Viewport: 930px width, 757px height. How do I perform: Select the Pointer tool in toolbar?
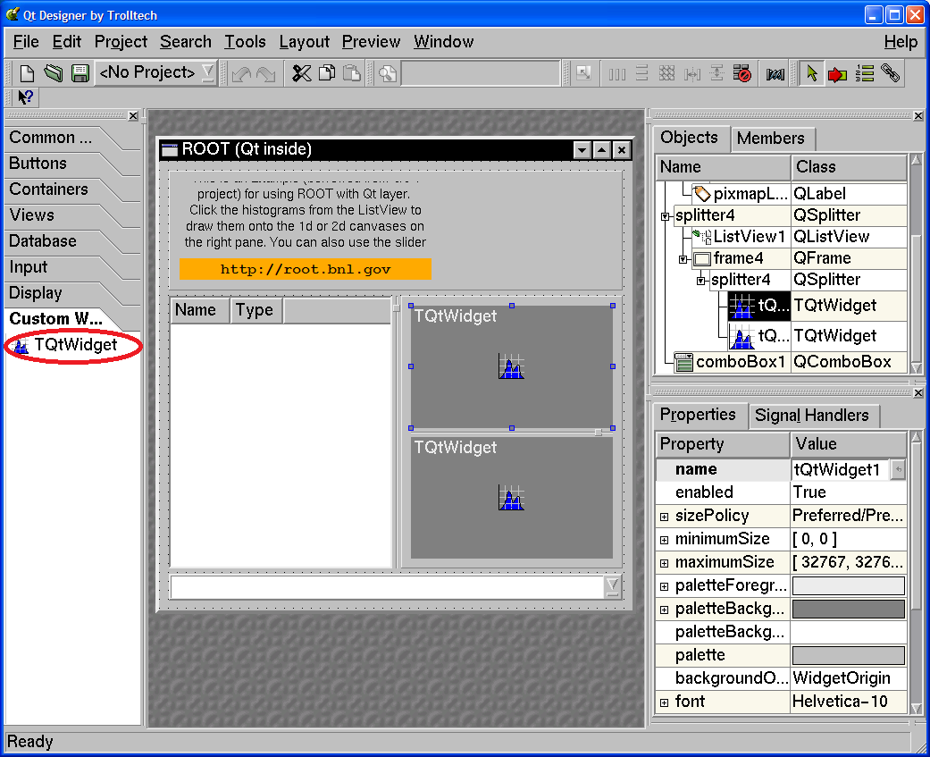[x=811, y=73]
